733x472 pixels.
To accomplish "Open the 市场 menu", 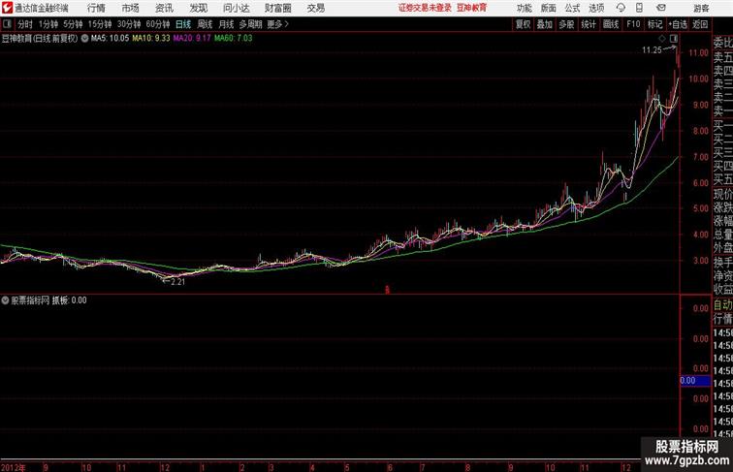I will pos(131,8).
